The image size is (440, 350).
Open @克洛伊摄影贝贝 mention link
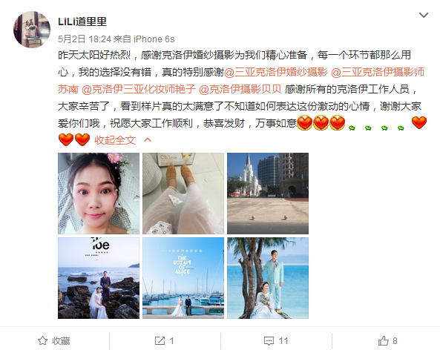[240, 89]
